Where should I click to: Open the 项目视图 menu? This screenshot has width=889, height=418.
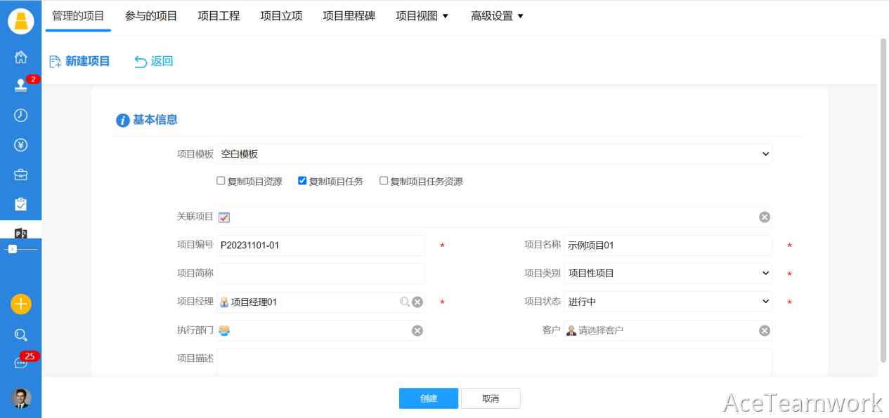pos(422,16)
